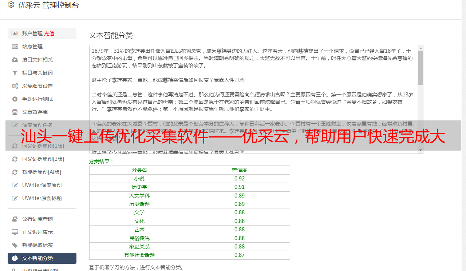The image size is (466, 271).
Task: Click the edit icon for UWriter原创标题
Action: click(15, 198)
